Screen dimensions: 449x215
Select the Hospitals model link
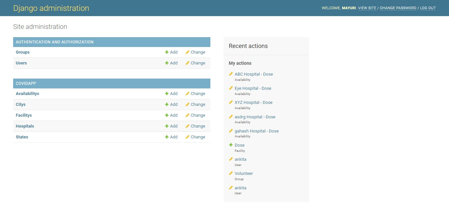[24, 126]
